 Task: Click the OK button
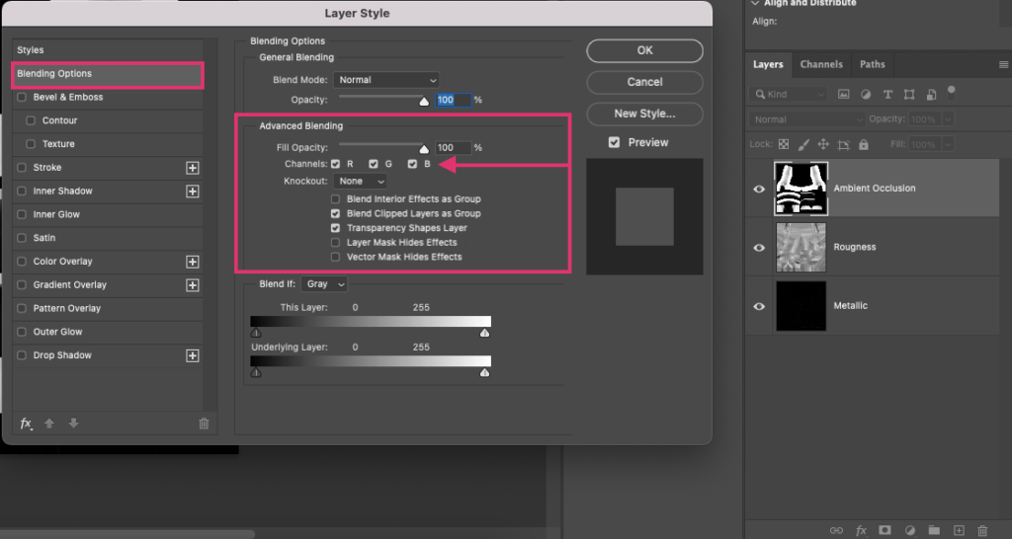pyautogui.click(x=644, y=51)
